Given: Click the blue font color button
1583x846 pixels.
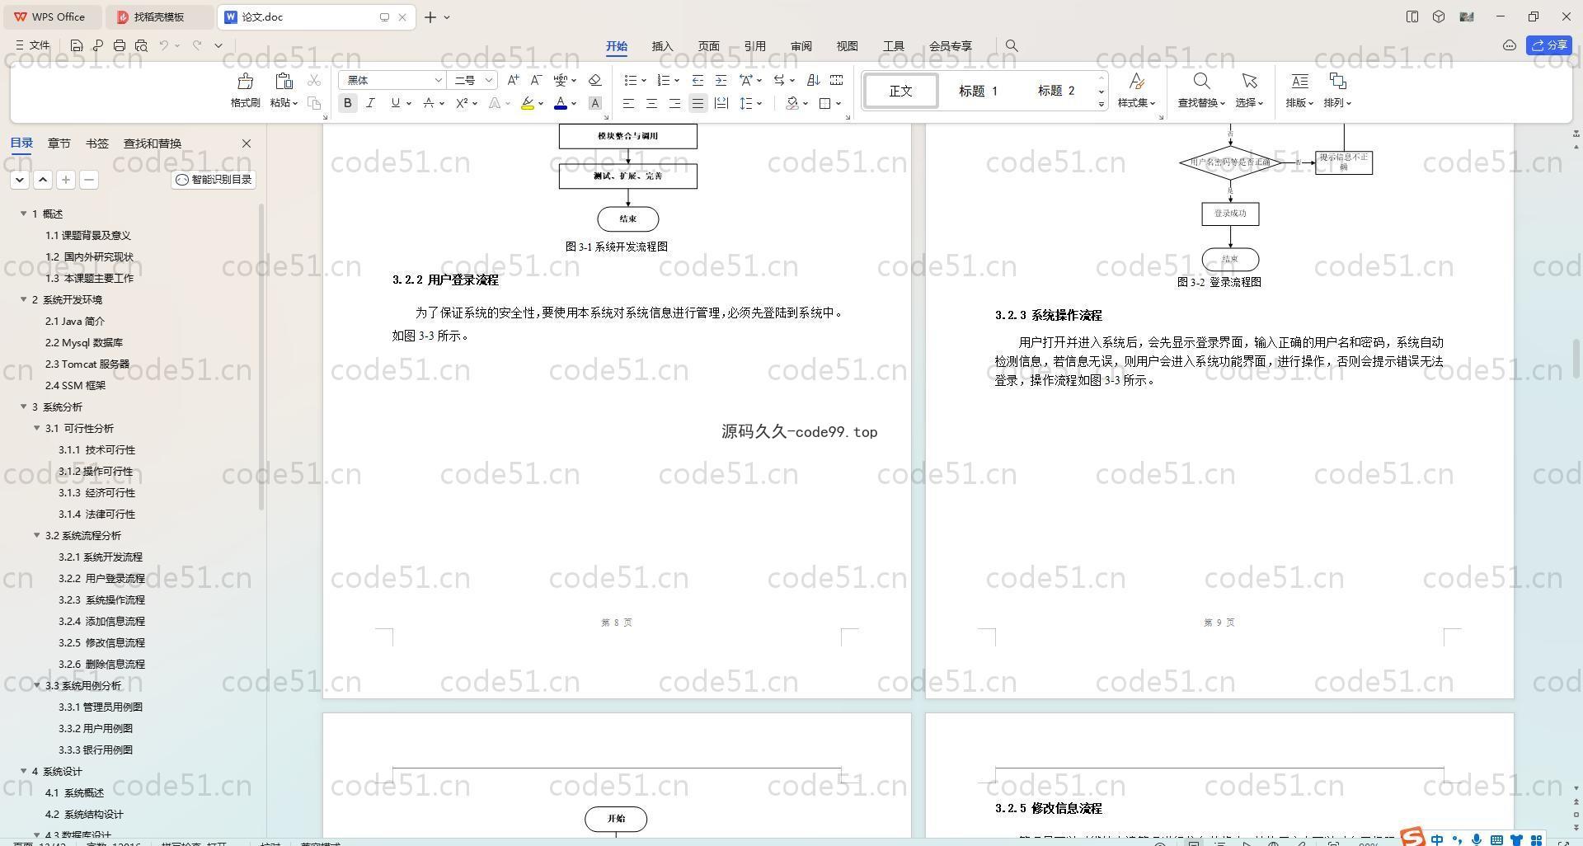Looking at the screenshot, I should click(x=561, y=103).
